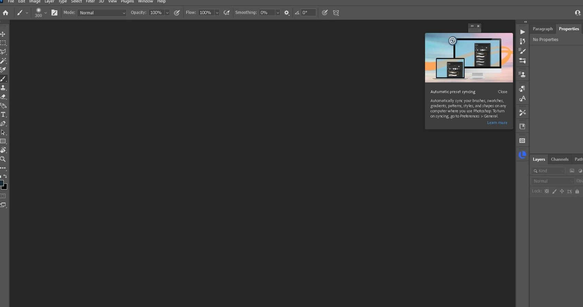This screenshot has height=307, width=583.
Task: Open the History panel
Action: pos(522,41)
